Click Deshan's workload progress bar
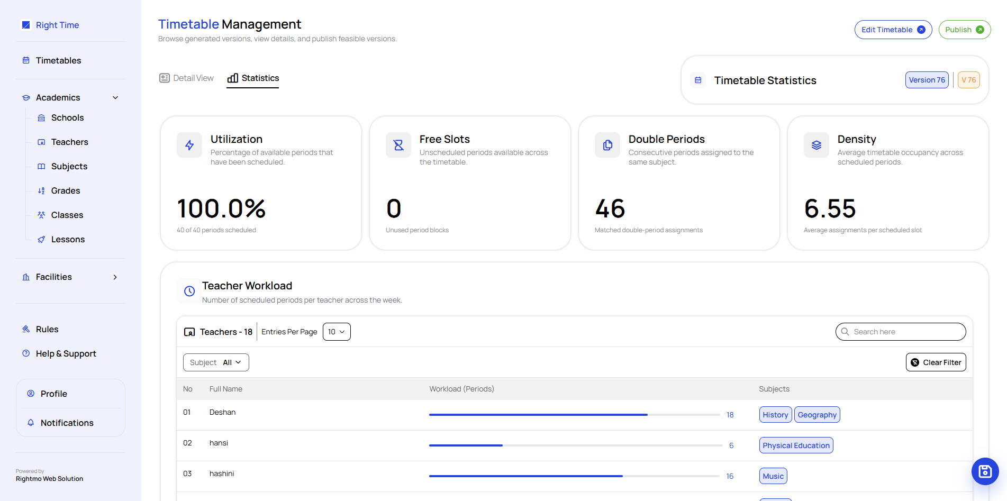 pyautogui.click(x=575, y=415)
